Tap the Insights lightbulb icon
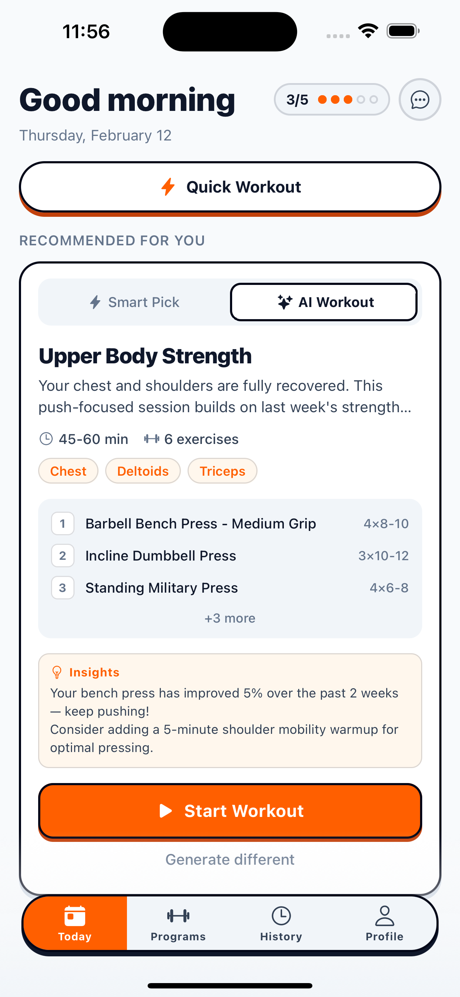460x997 pixels. 57,672
